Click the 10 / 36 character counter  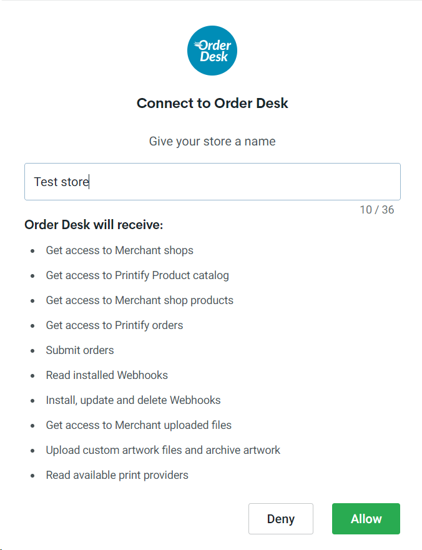[x=377, y=210]
